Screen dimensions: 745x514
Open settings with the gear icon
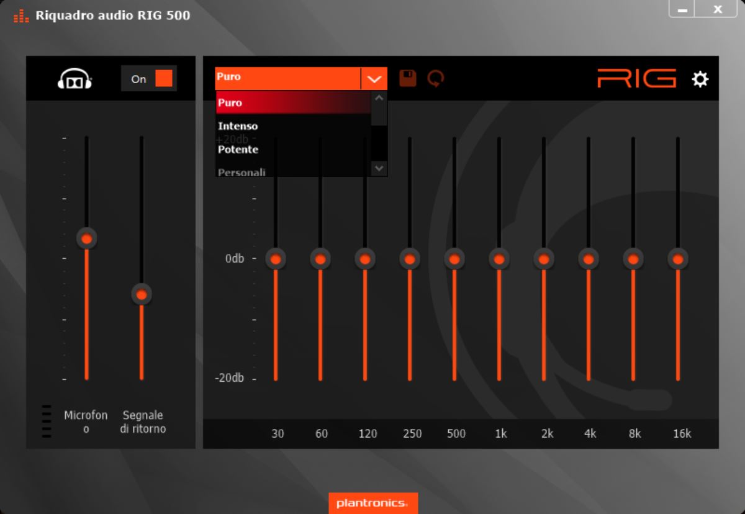[x=700, y=79]
